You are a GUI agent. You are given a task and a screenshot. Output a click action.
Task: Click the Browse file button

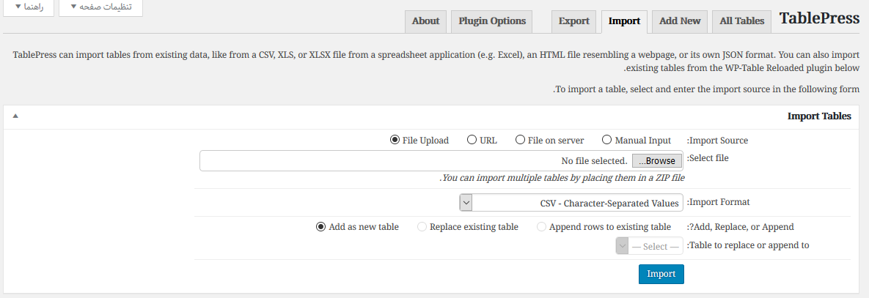pos(656,161)
